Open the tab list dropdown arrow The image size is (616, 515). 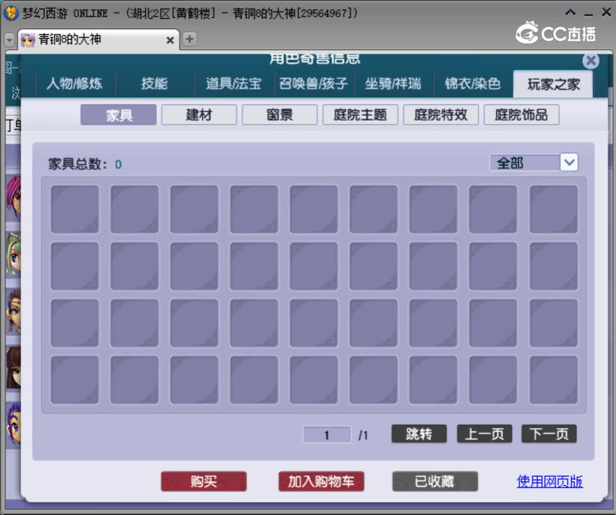coord(9,40)
